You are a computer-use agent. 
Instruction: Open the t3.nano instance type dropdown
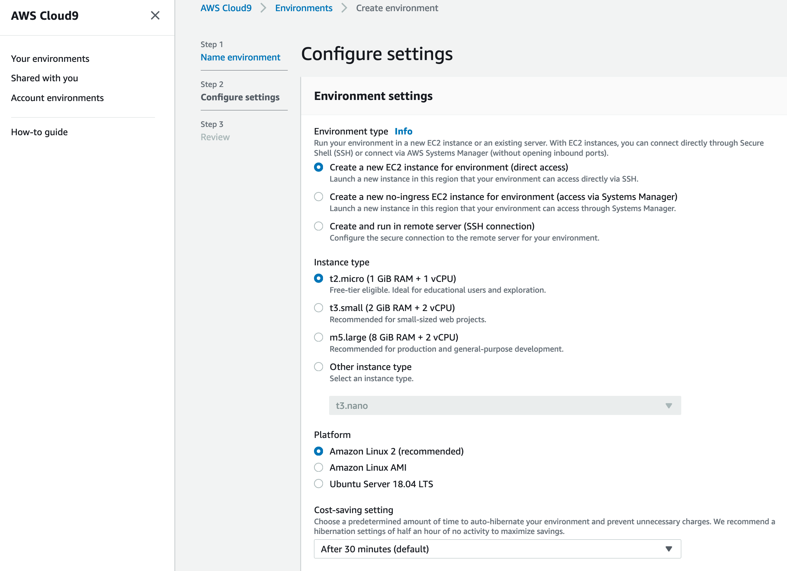(x=505, y=406)
